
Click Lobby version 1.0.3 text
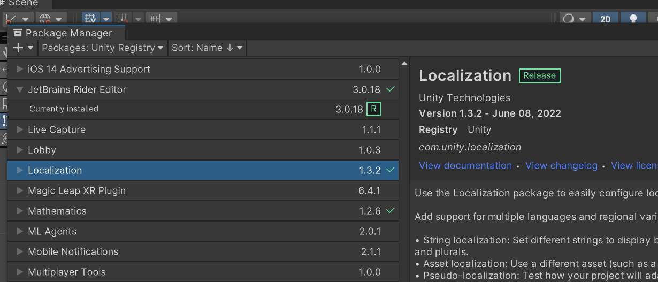coord(370,150)
